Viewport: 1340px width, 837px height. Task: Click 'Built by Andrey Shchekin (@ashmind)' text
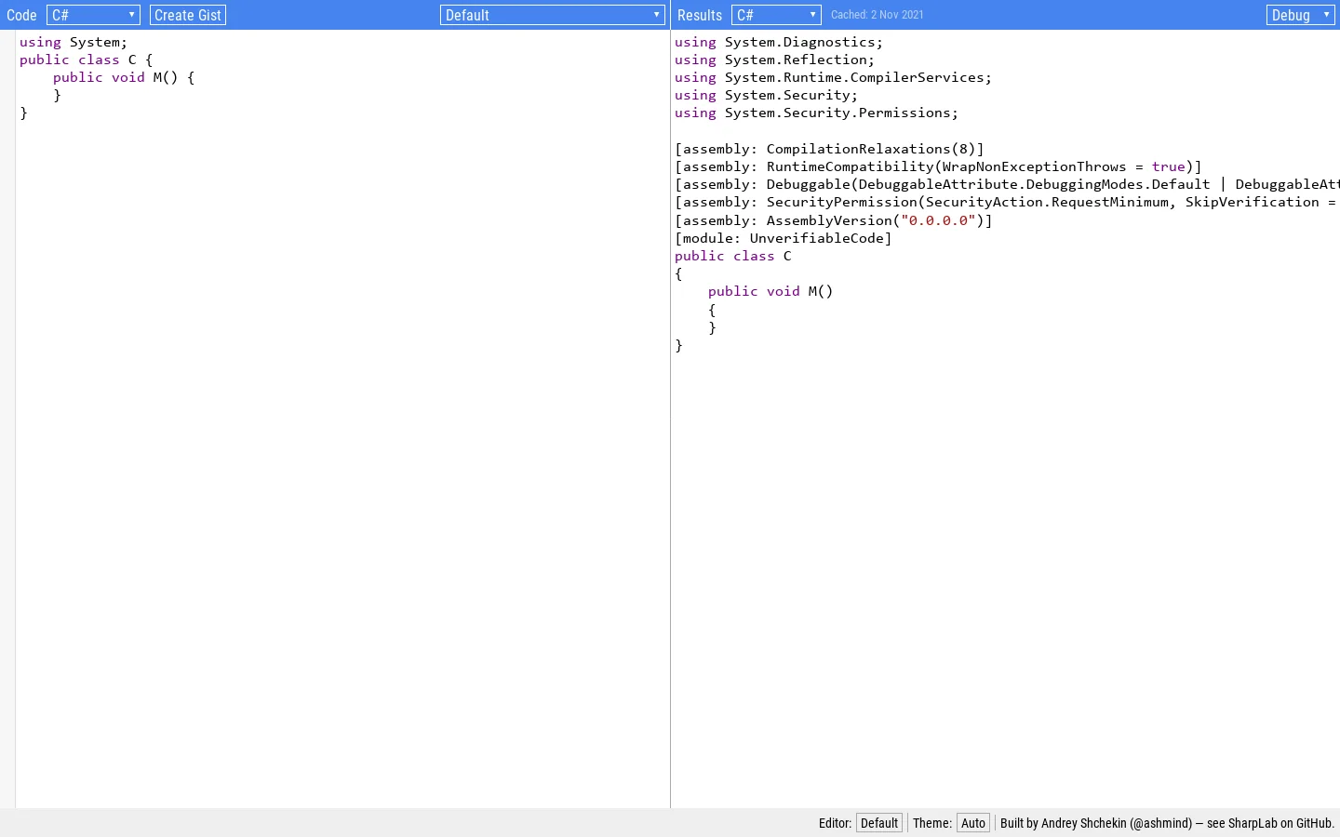coord(1096,823)
